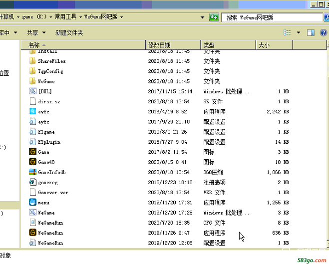329x268 pixels.
Task: Click 新建文件夹 to create new folder
Action: 69,33
